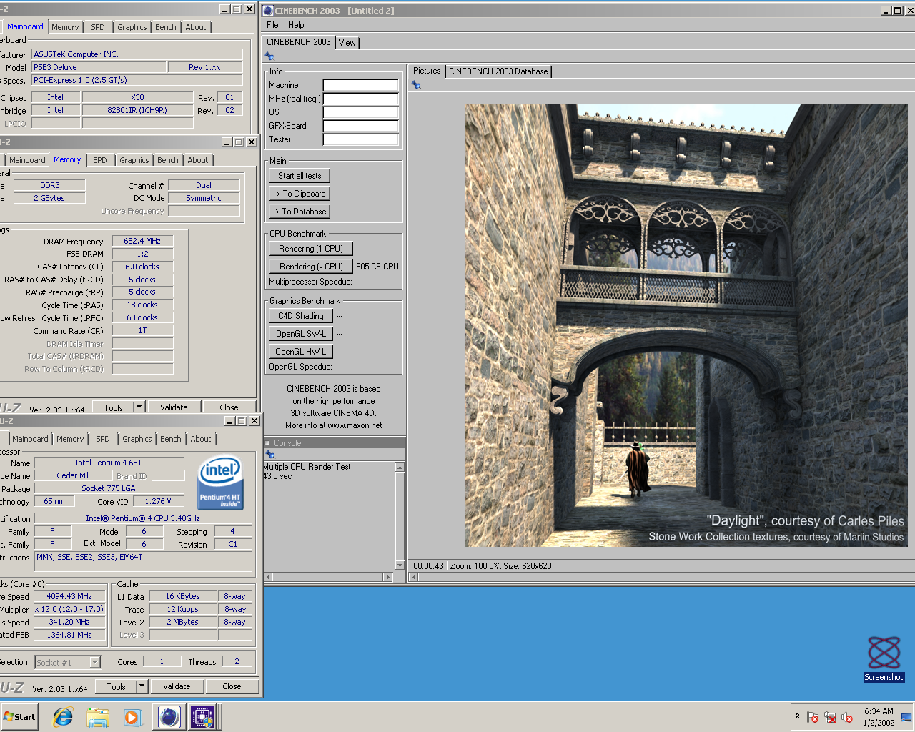
Task: Run the OpenGL HW-L test
Action: (x=301, y=352)
